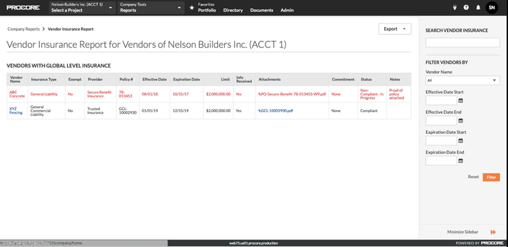The height and width of the screenshot is (247, 508).
Task: Click the Info Received column header
Action: pos(244,79)
